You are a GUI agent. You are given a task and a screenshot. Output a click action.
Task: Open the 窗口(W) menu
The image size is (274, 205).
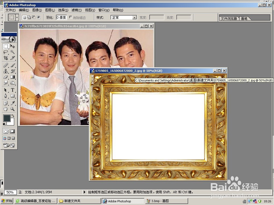(104, 10)
